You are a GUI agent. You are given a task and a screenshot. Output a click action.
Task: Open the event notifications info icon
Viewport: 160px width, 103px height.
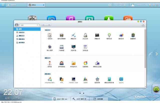(125, 5)
